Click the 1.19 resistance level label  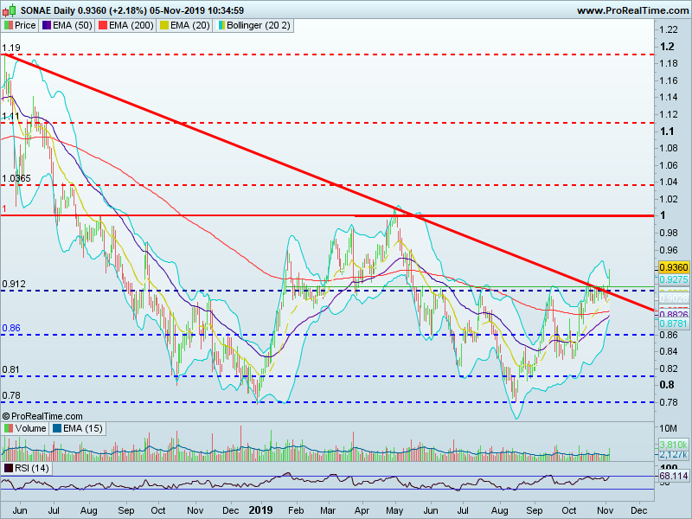tap(11, 48)
